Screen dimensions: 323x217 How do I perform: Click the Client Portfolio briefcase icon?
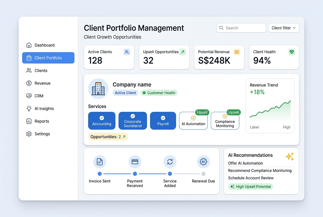pyautogui.click(x=29, y=58)
